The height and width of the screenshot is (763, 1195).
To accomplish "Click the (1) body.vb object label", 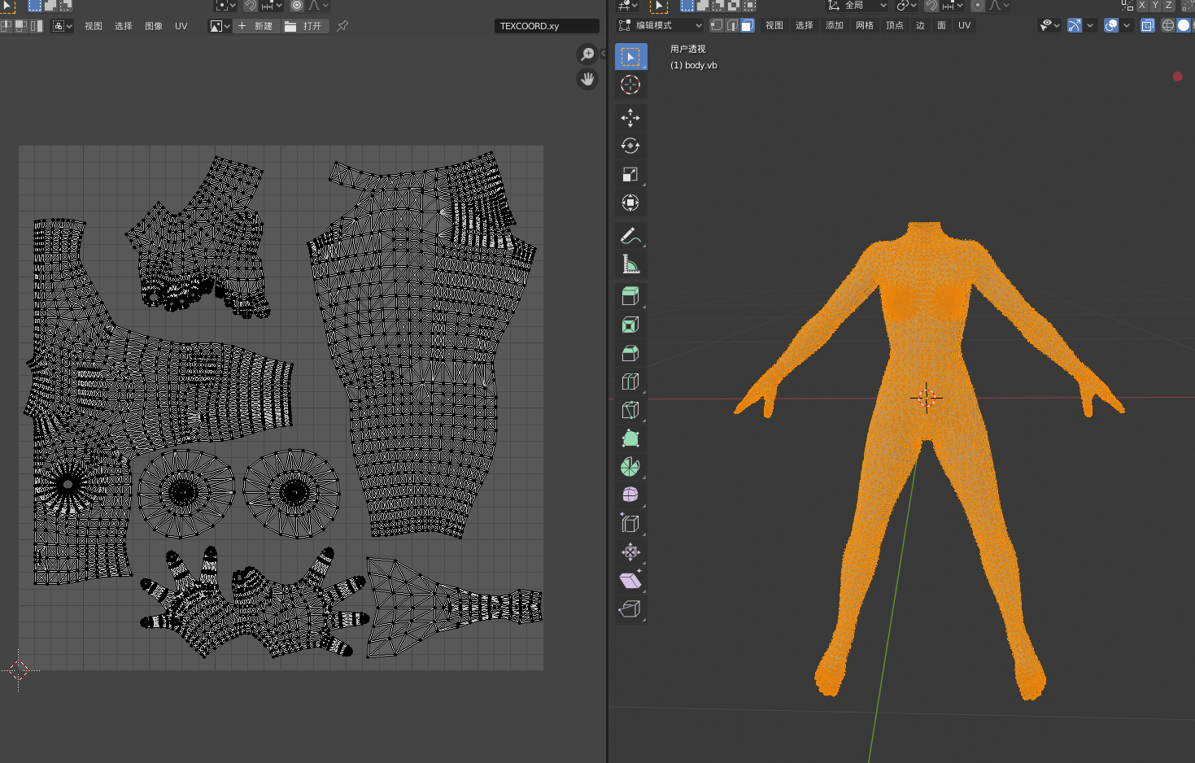I will coord(694,65).
